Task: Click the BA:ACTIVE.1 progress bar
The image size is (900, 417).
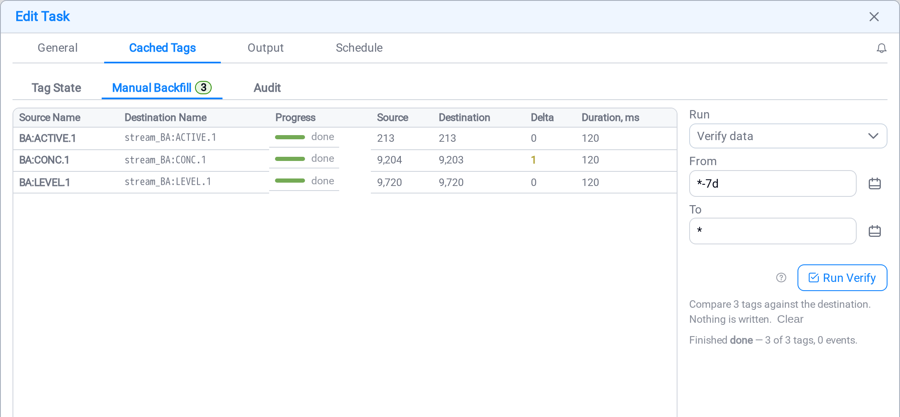Action: click(290, 137)
